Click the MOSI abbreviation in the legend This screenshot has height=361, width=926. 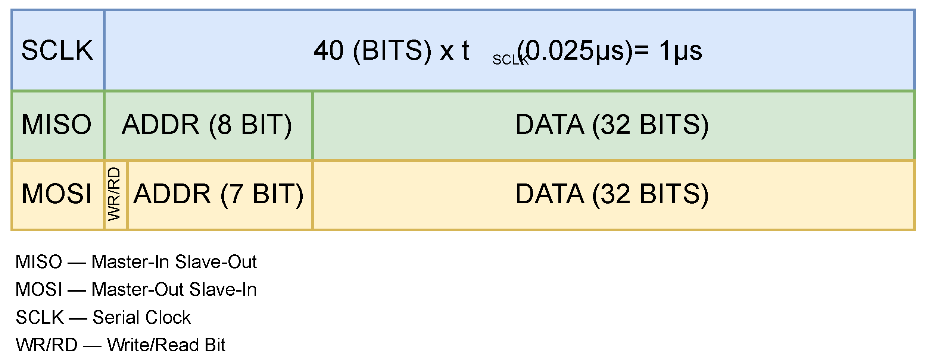39,289
